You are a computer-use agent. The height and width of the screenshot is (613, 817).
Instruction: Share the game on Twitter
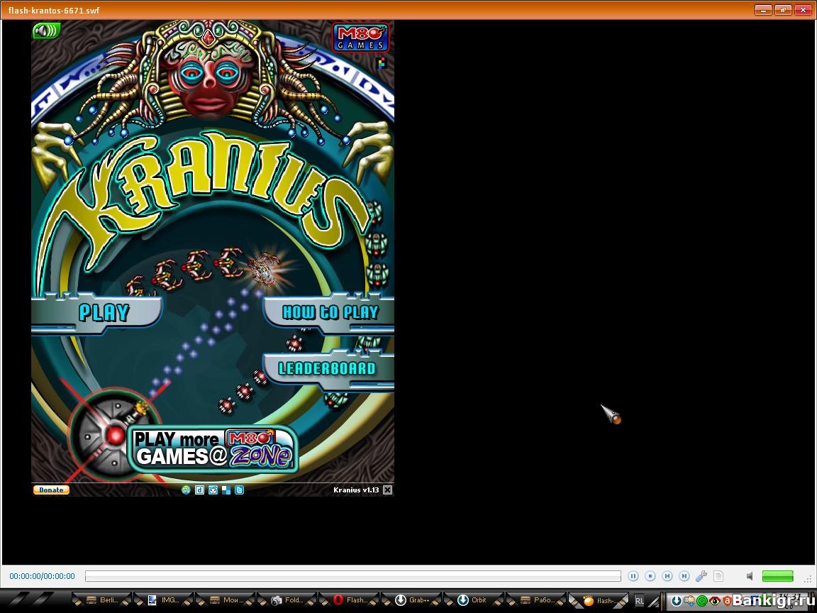tap(239, 490)
